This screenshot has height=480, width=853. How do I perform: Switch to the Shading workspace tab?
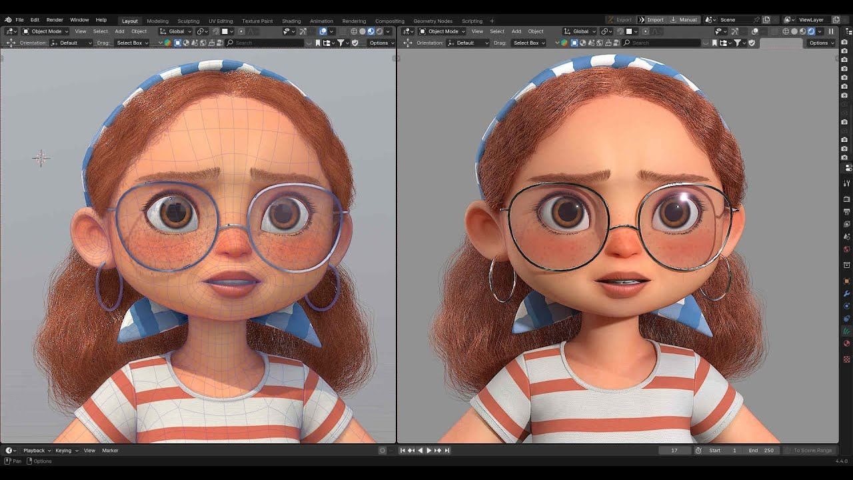click(x=291, y=21)
